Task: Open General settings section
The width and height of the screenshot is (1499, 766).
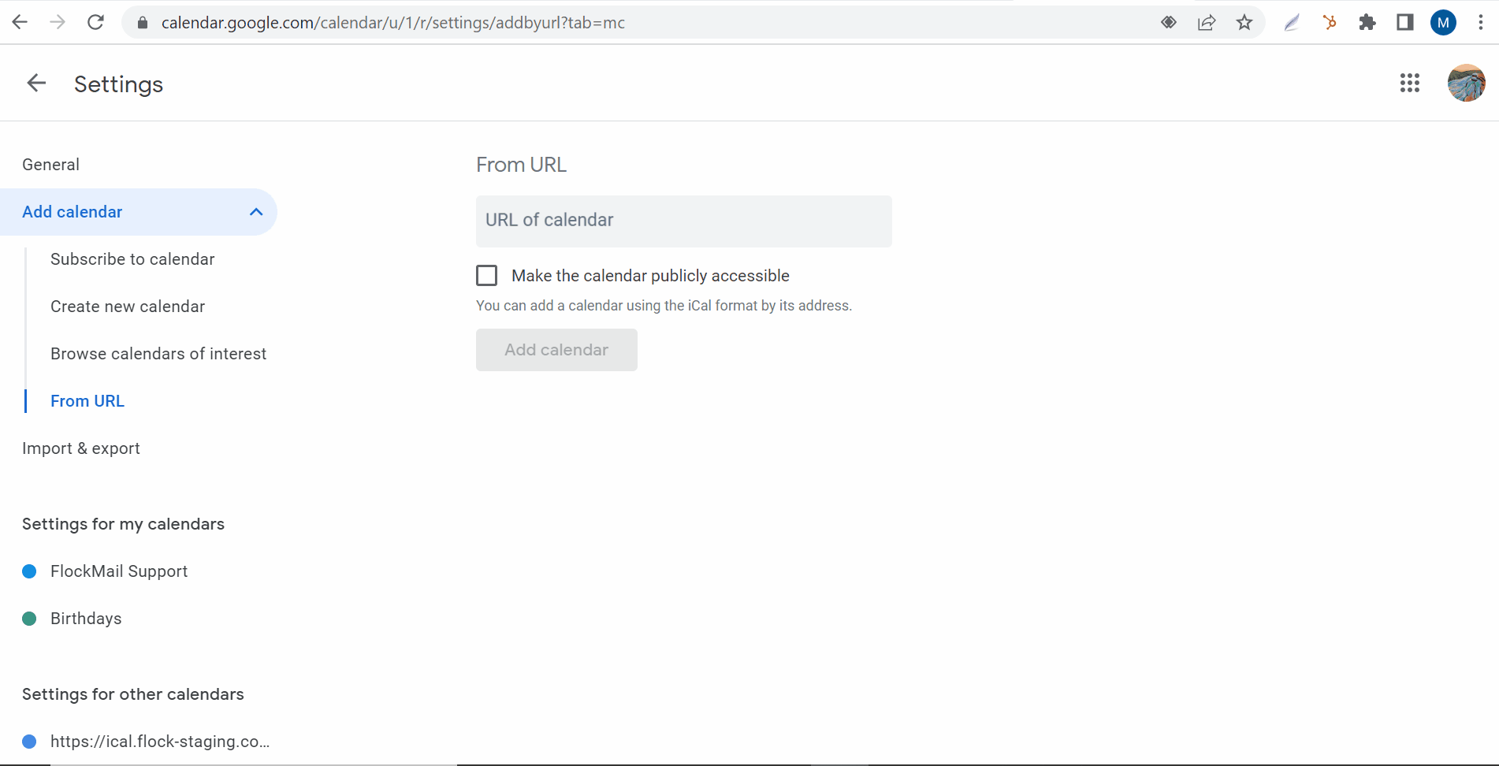Action: [x=50, y=164]
